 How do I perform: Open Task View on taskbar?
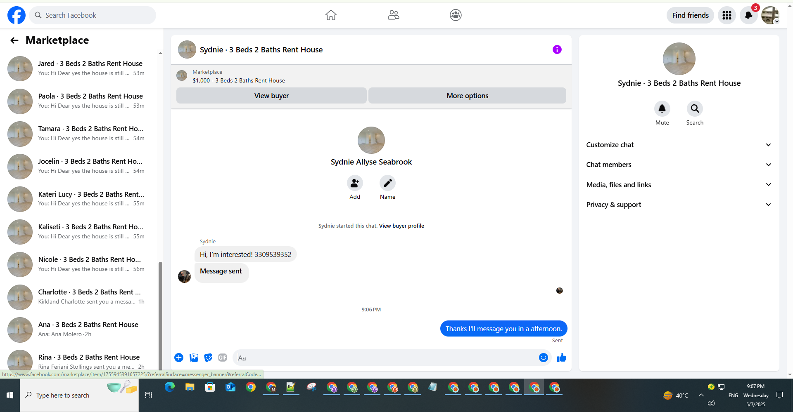(x=149, y=395)
